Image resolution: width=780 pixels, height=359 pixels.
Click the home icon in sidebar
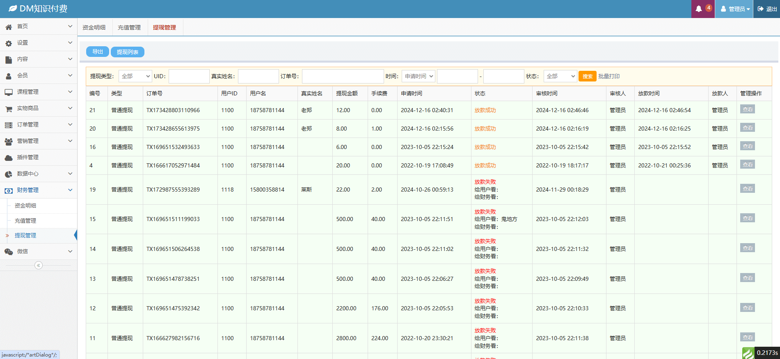tap(9, 27)
